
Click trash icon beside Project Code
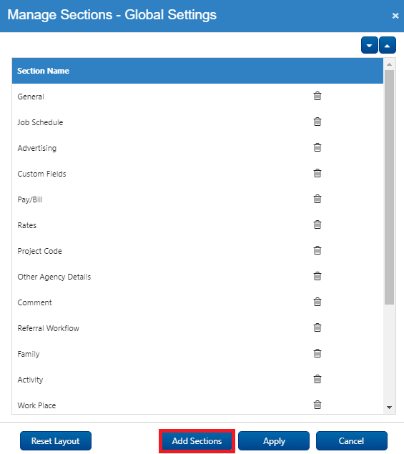pyautogui.click(x=317, y=250)
